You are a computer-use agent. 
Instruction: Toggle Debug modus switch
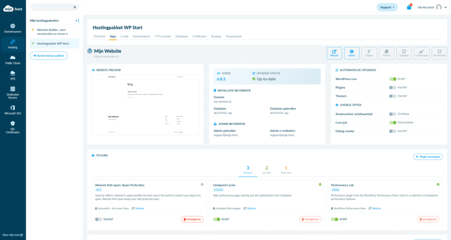tap(392, 131)
